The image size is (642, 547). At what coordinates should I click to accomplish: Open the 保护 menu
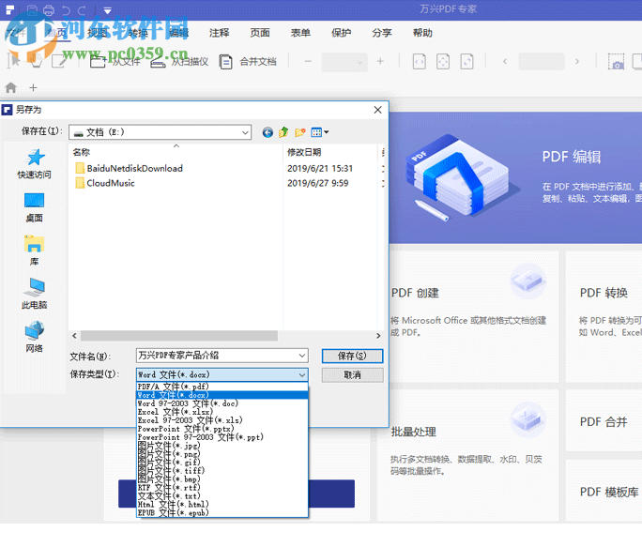pyautogui.click(x=341, y=33)
